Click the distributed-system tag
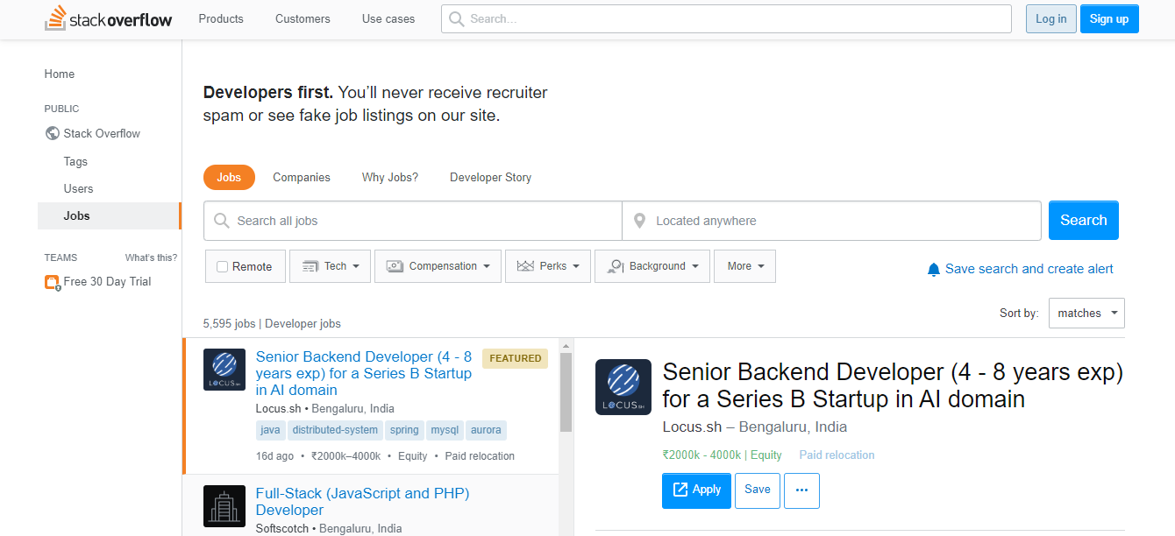 [x=335, y=430]
